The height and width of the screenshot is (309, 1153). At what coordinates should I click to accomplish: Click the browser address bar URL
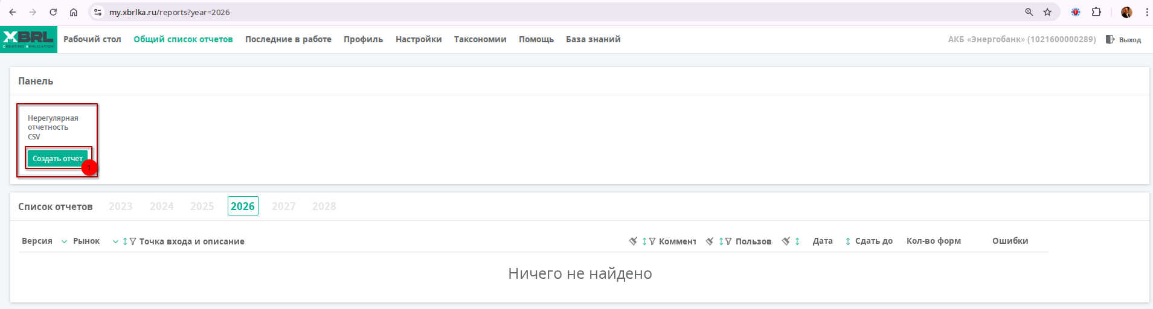click(169, 12)
